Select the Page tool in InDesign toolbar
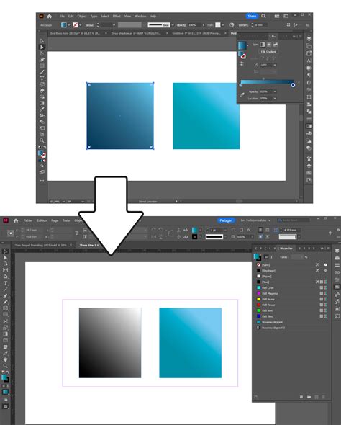This screenshot has height=425, width=341. coord(5,264)
